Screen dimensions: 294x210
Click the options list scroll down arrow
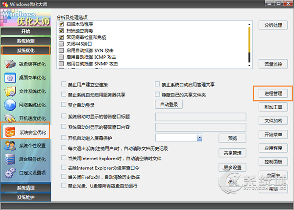tap(249, 66)
